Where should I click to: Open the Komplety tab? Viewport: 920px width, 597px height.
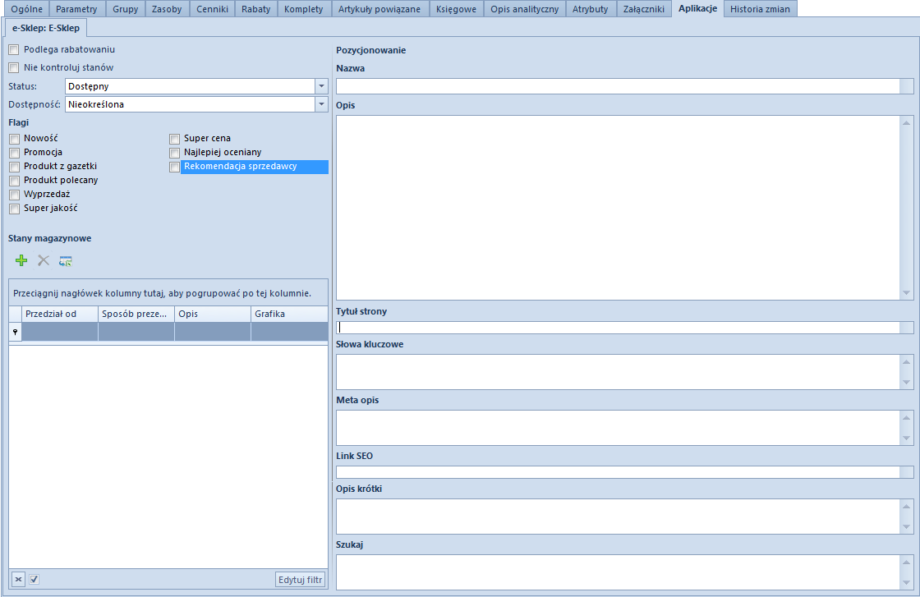click(304, 9)
